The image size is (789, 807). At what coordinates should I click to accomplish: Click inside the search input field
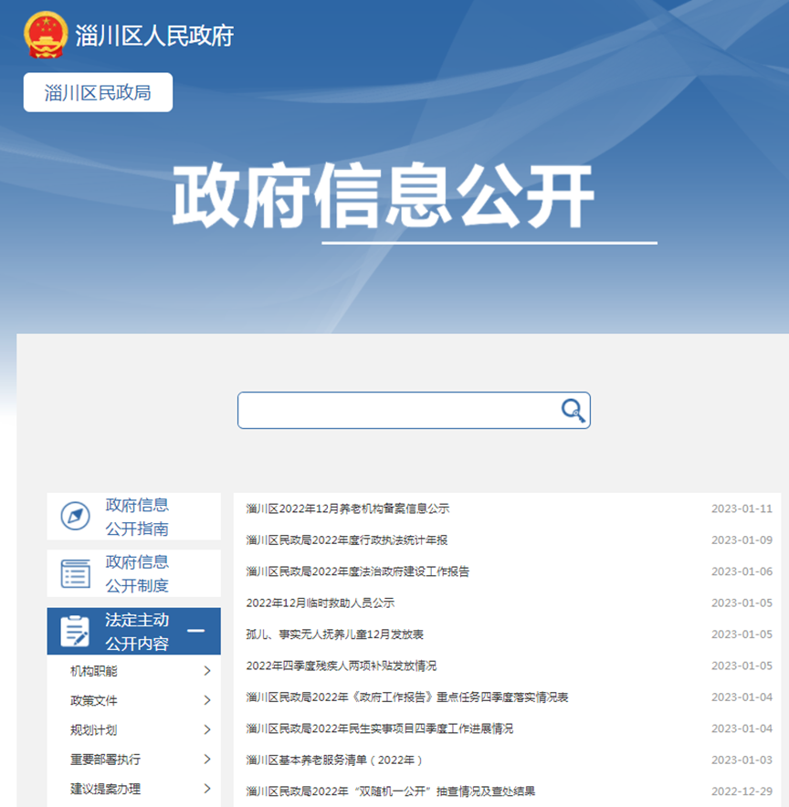tap(397, 411)
